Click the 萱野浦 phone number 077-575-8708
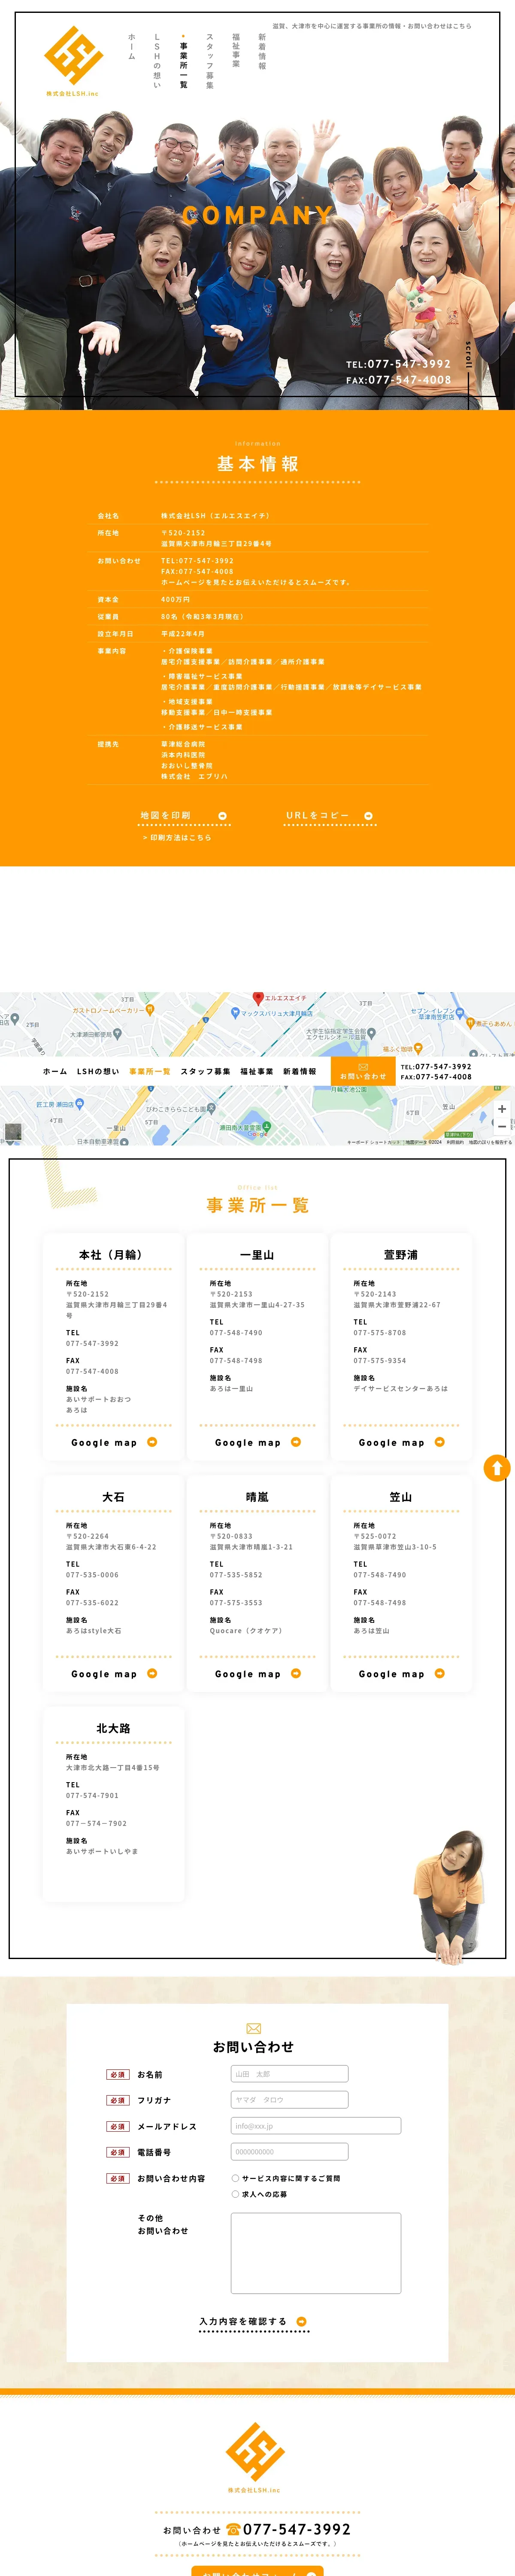The height and width of the screenshot is (2576, 515). click(x=380, y=1333)
